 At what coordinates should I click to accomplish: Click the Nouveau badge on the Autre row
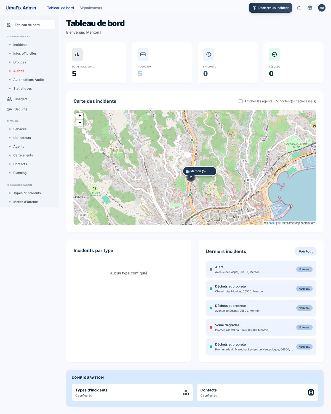click(304, 269)
